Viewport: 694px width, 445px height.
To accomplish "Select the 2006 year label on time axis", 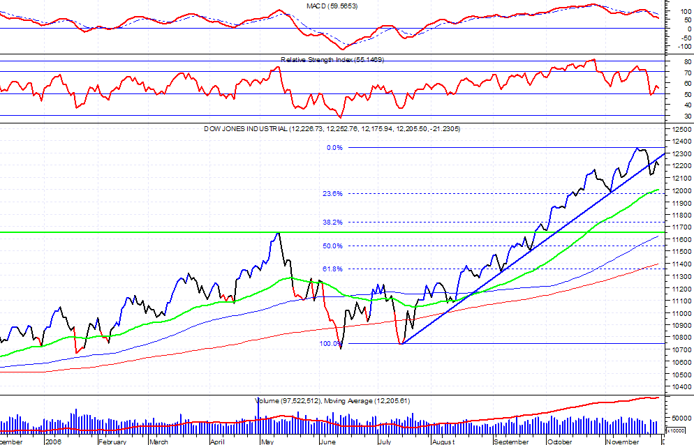I will point(53,442).
